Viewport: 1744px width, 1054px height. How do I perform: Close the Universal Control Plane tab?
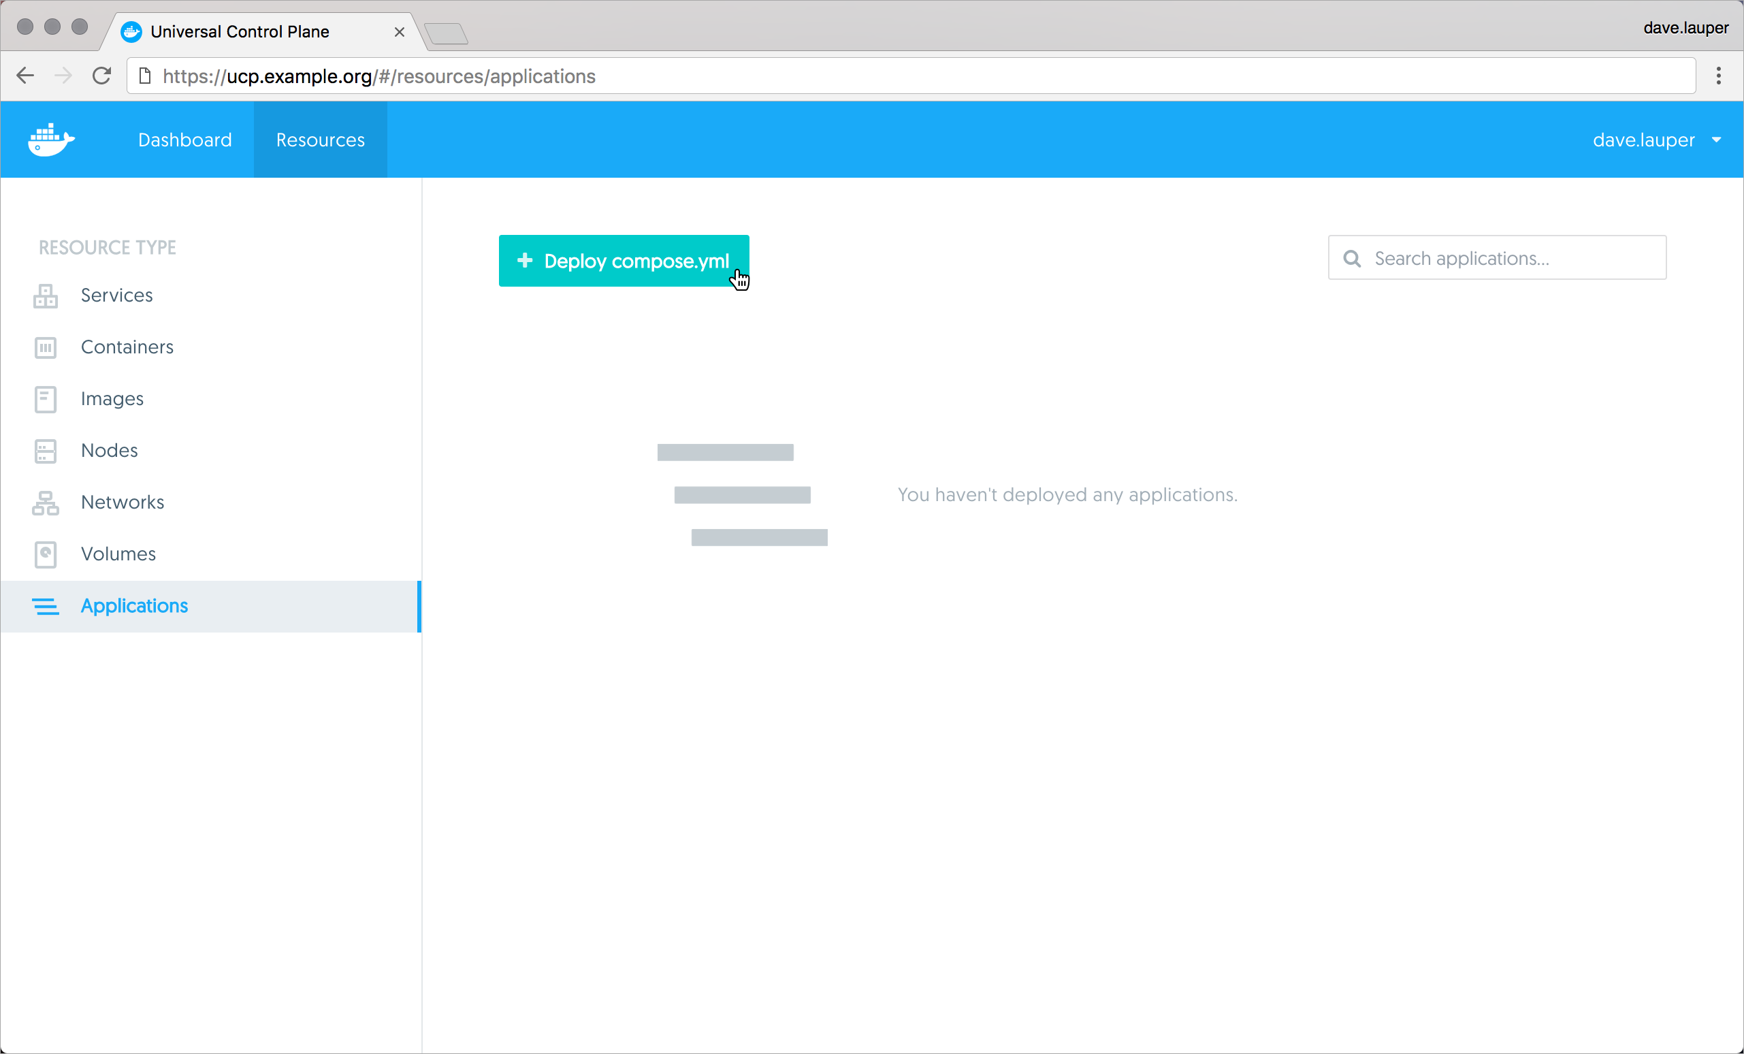[x=399, y=32]
